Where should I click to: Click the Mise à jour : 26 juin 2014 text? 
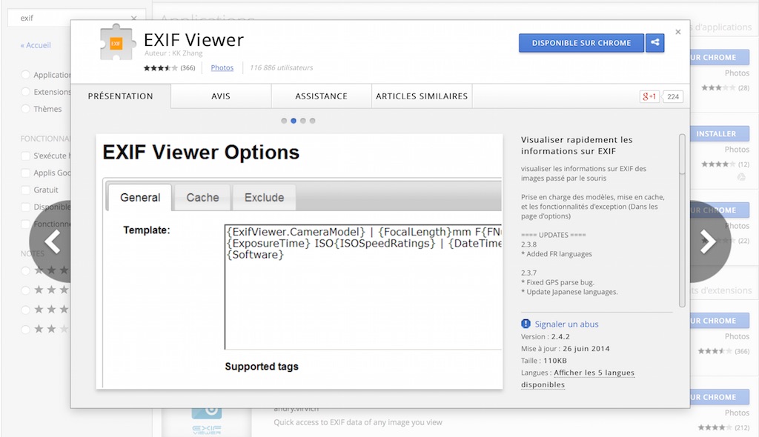566,348
